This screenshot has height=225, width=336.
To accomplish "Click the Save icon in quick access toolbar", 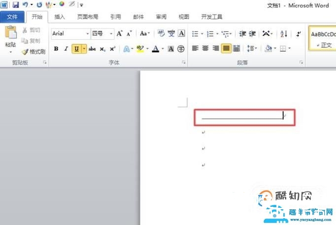I will (16, 5).
